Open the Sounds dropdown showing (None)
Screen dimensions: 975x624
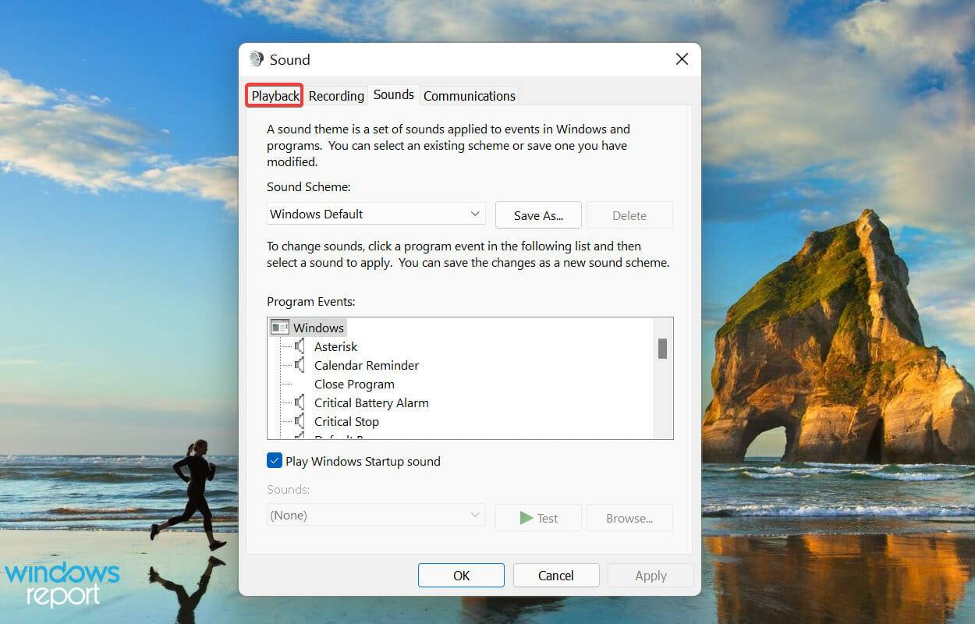pyautogui.click(x=376, y=515)
